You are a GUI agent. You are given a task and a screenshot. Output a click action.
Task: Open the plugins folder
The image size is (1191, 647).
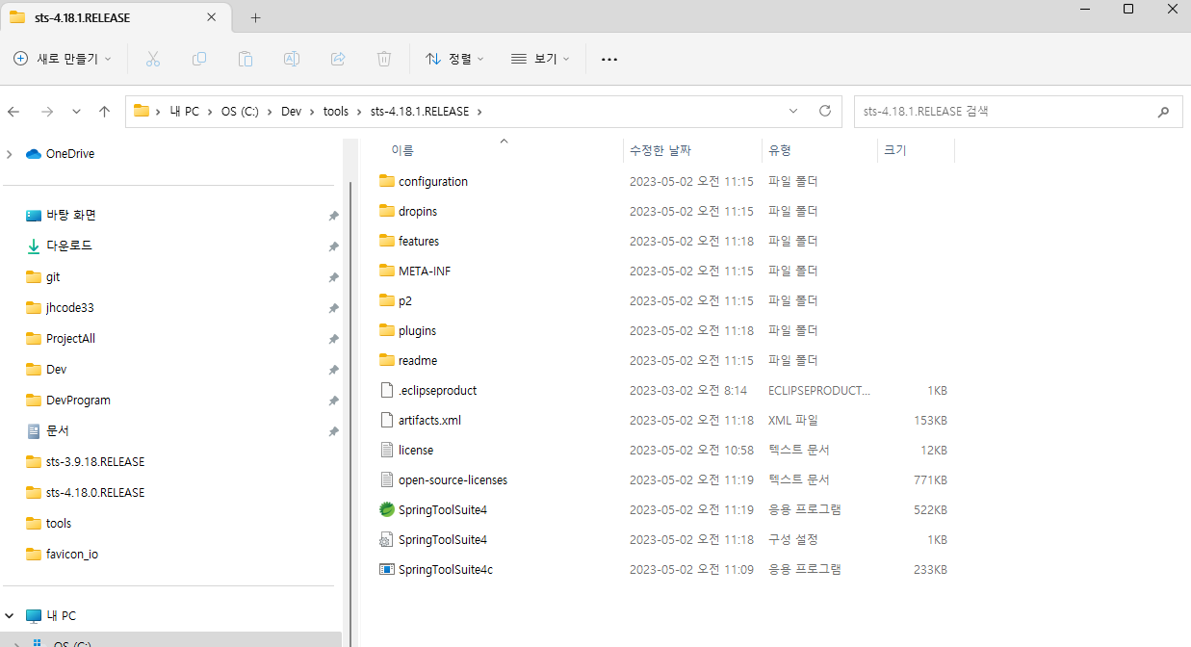click(408, 330)
